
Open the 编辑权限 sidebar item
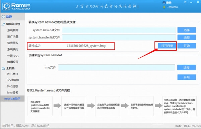pos(13,62)
